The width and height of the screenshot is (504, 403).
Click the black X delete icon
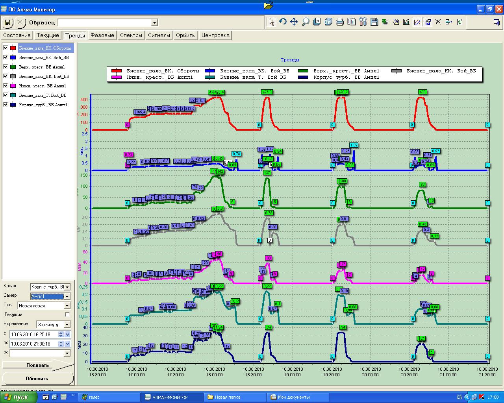[x=438, y=22]
